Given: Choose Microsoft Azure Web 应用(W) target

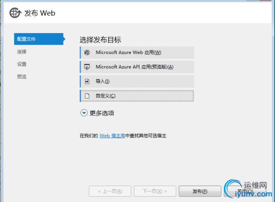Looking at the screenshot, I should click(x=137, y=52).
